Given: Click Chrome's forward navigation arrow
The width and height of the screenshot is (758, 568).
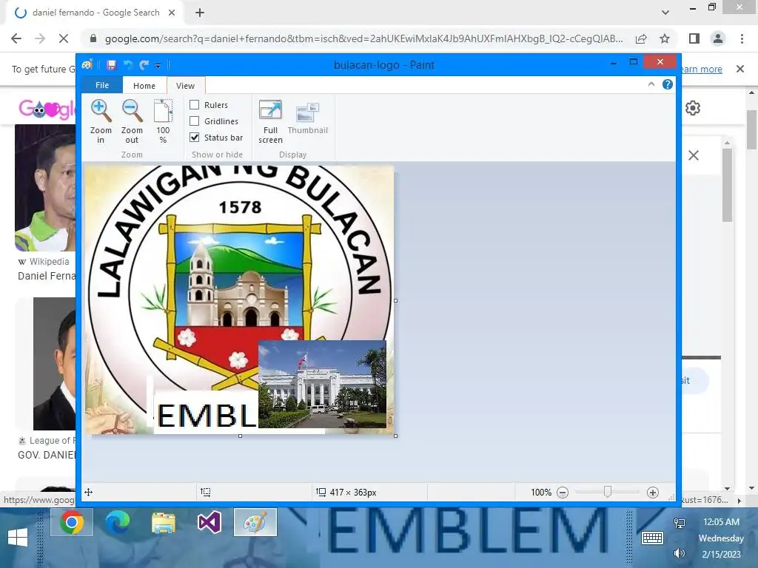Looking at the screenshot, I should point(40,38).
